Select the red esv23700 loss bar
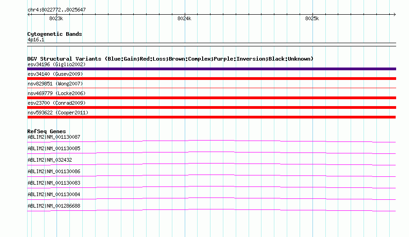The image size is (409, 237). [211, 107]
